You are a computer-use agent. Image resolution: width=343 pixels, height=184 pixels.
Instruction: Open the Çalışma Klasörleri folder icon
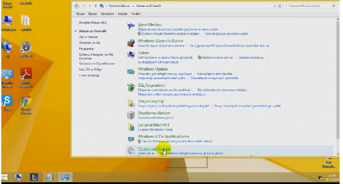coord(131,127)
